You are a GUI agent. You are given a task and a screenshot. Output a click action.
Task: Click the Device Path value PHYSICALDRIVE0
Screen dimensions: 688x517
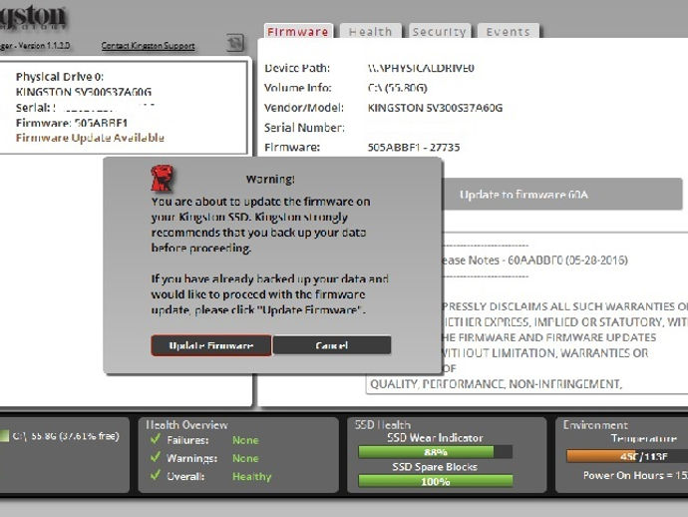tap(421, 68)
